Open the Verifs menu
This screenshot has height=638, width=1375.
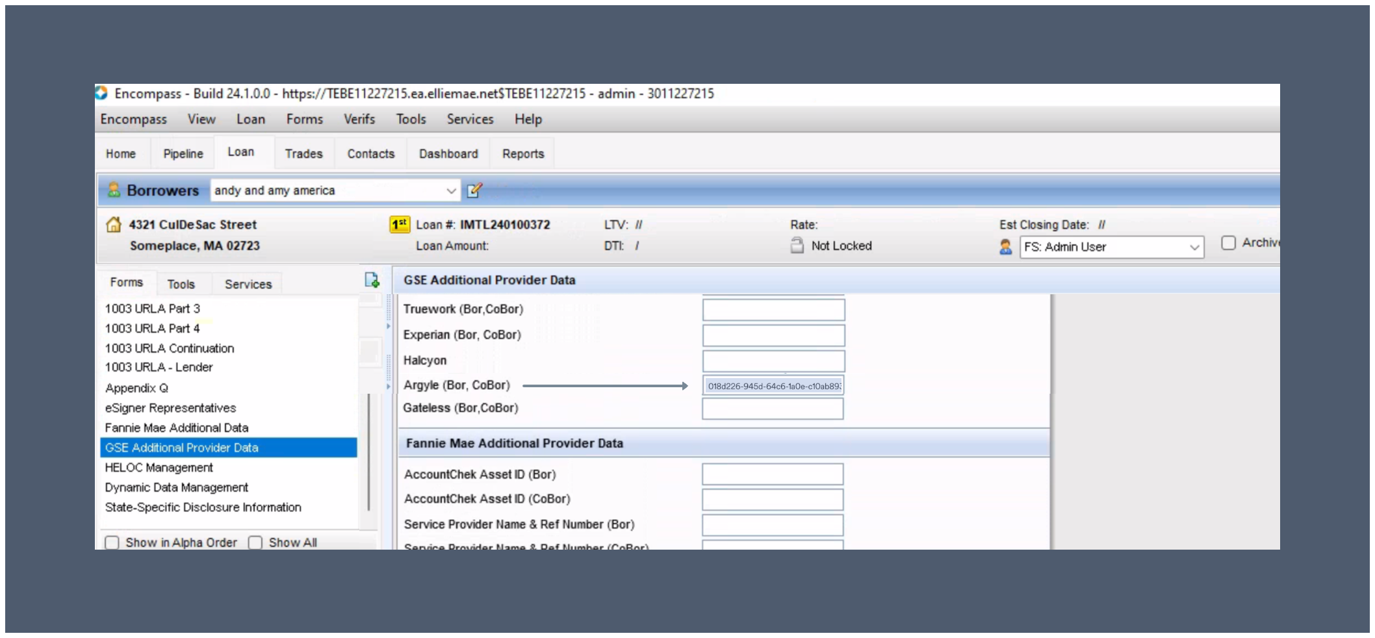[359, 119]
